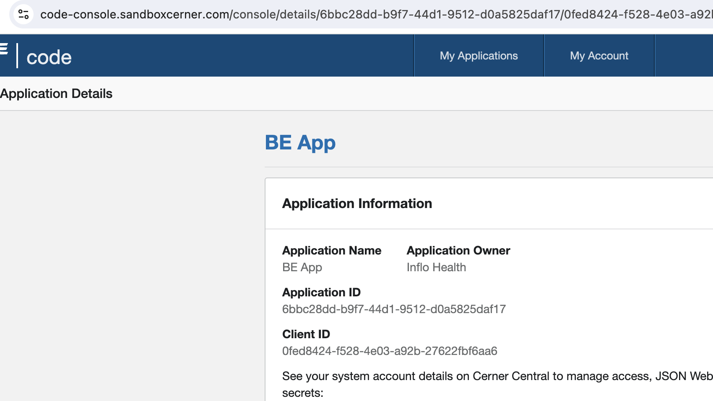Select the BE App value under Application Name
Viewport: 713px width, 401px height.
tap(302, 267)
